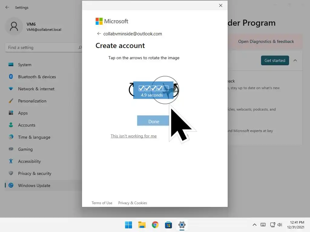Click the VM6 user avatar icon
Image resolution: width=310 pixels, height=232 pixels.
click(14, 27)
